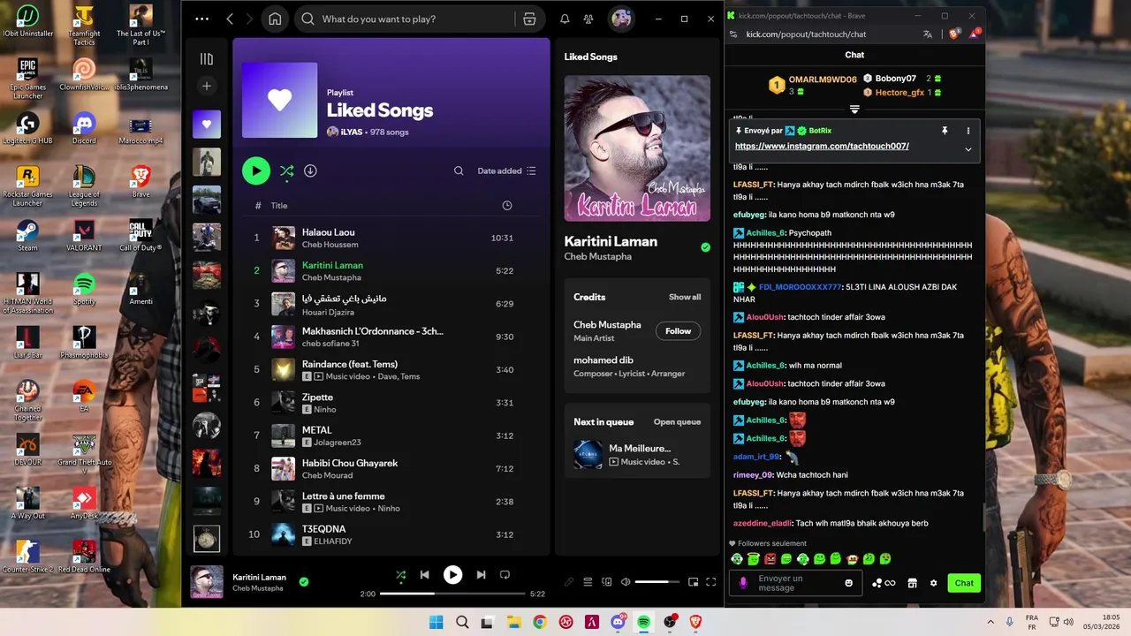Toggle liked checkmark in now playing bar

(x=304, y=581)
